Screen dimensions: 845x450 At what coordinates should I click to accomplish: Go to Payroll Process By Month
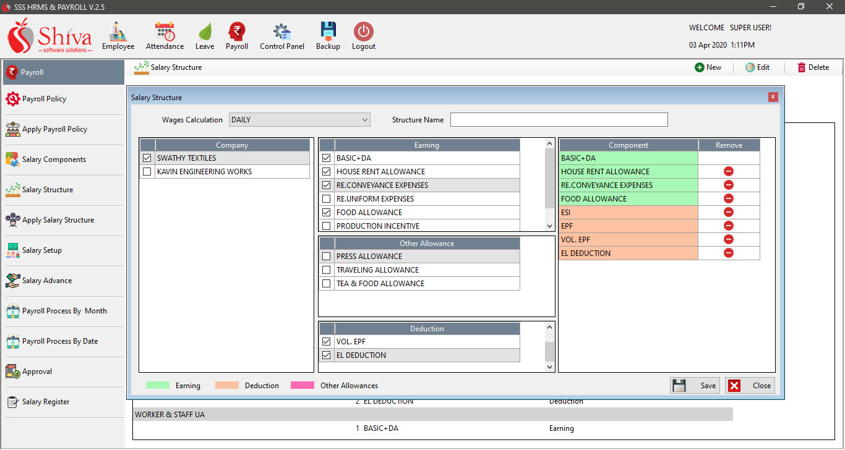coord(64,311)
